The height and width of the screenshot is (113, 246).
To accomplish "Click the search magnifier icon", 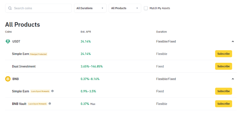I will 10,8.
